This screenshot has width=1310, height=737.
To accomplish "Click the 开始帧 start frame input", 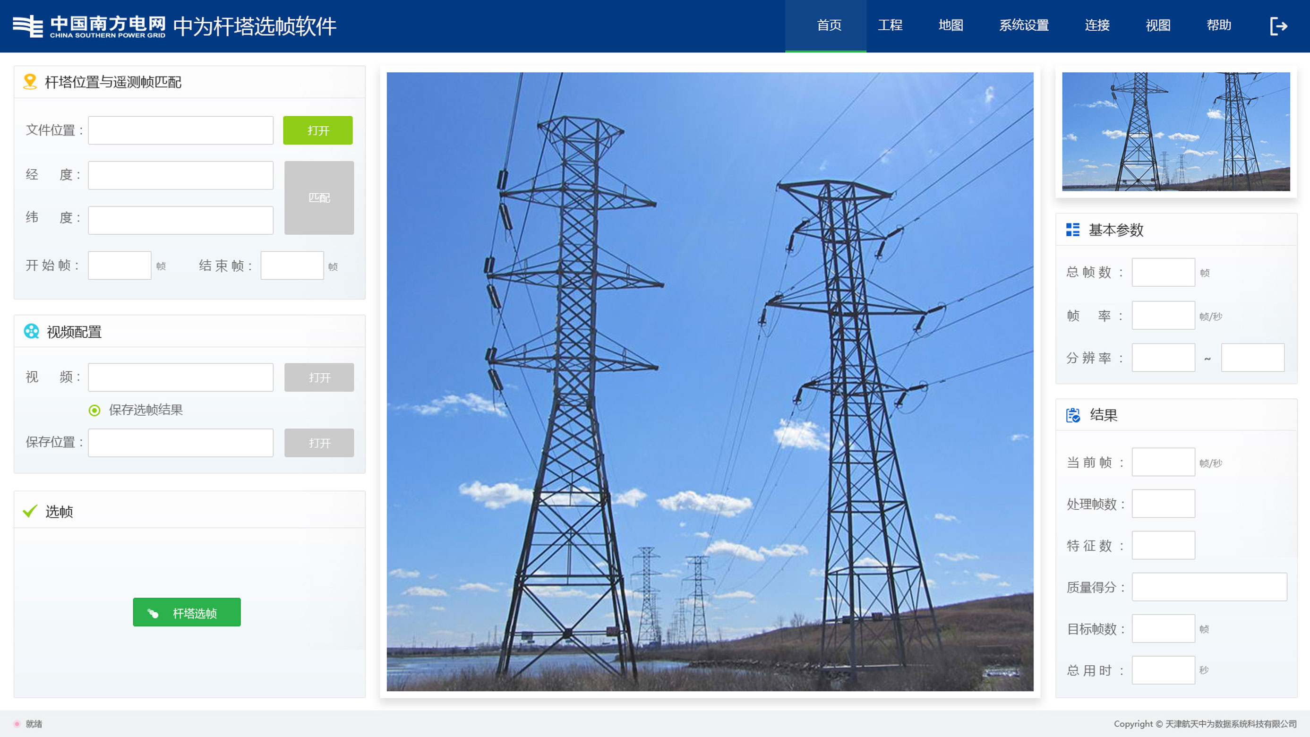I will pos(120,265).
